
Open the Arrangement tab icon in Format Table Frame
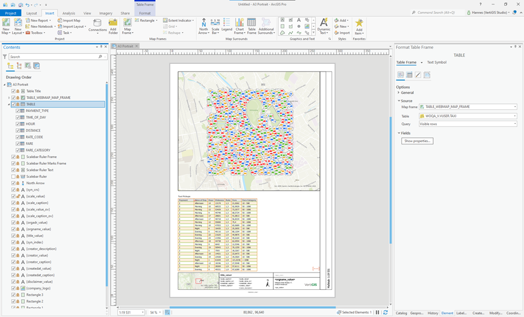coord(409,75)
